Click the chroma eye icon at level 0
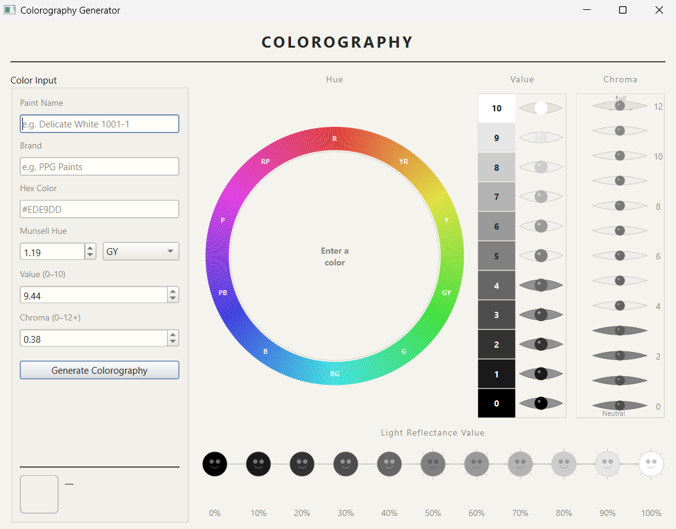 click(620, 405)
